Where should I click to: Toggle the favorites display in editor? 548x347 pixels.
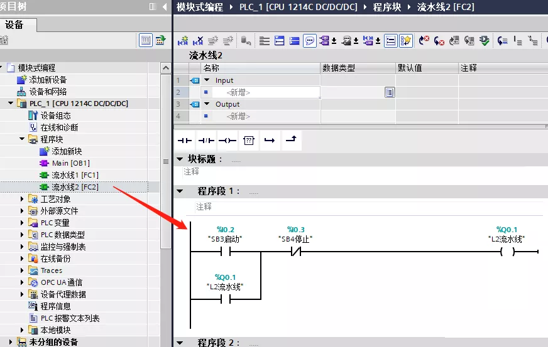point(406,41)
